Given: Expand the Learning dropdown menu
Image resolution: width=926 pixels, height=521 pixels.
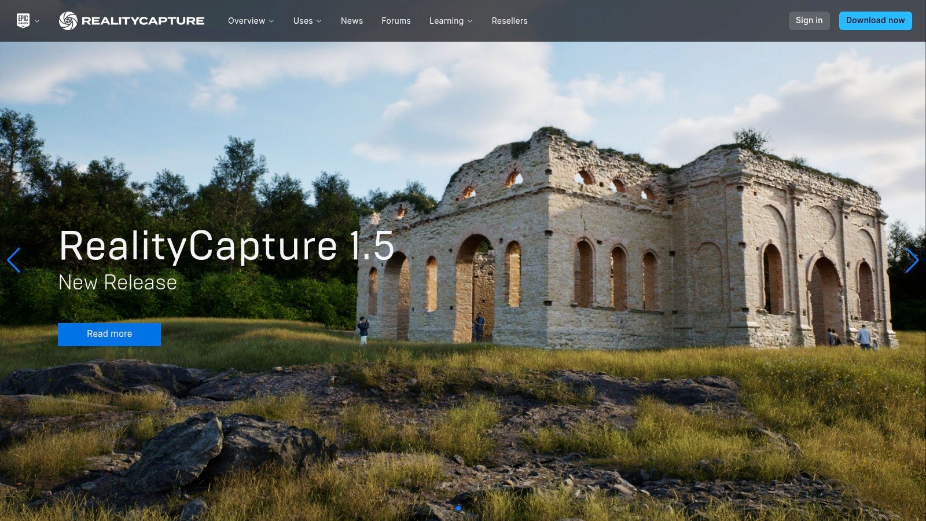Looking at the screenshot, I should point(451,21).
